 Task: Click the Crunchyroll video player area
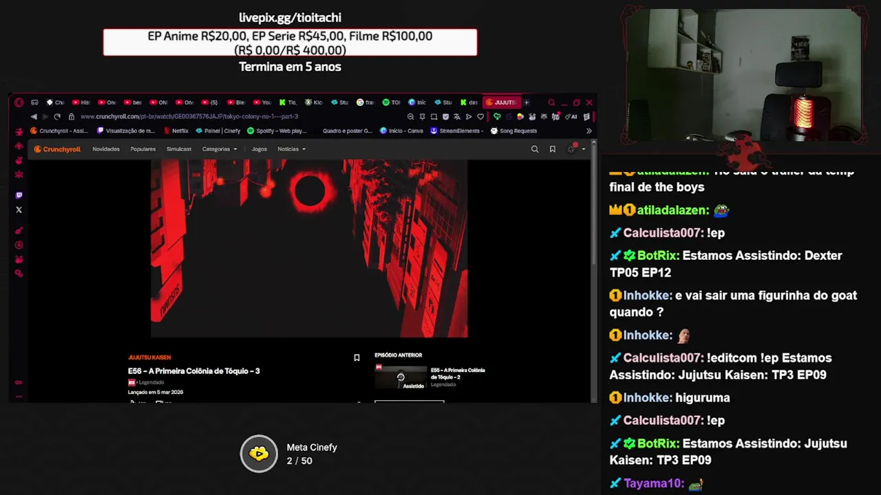click(x=309, y=248)
